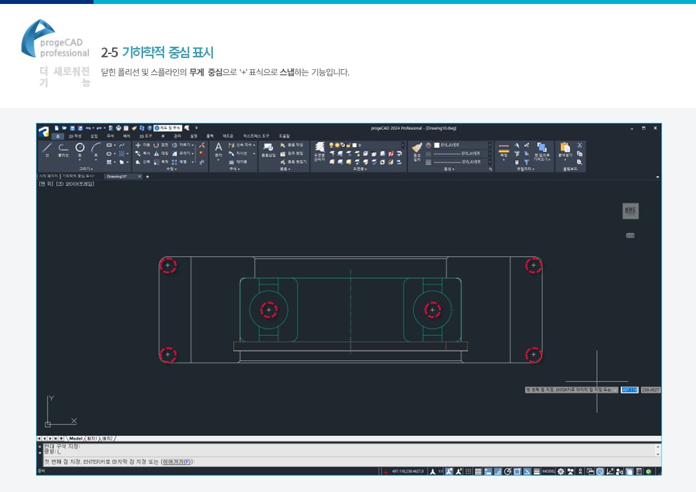Switch to the Model layout tab
Screen dimensions: 696x492
pyautogui.click(x=76, y=439)
